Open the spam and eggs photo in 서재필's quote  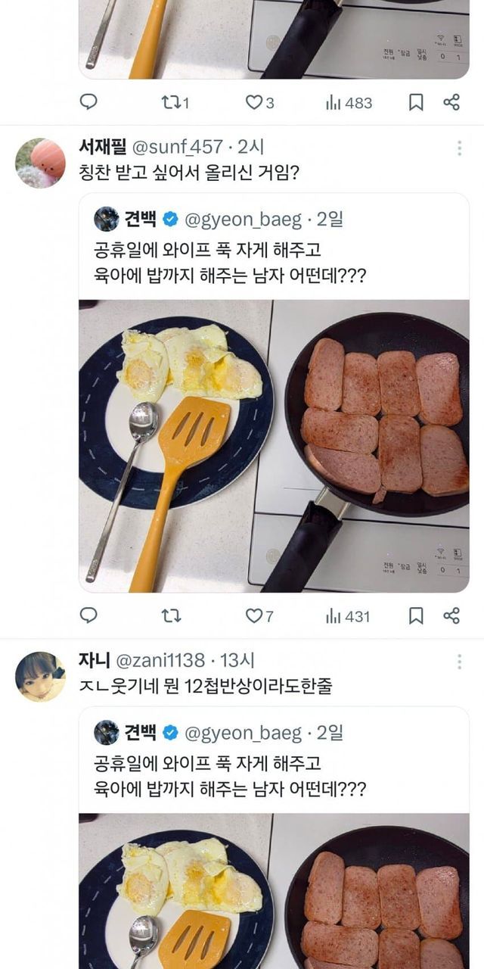tap(274, 446)
